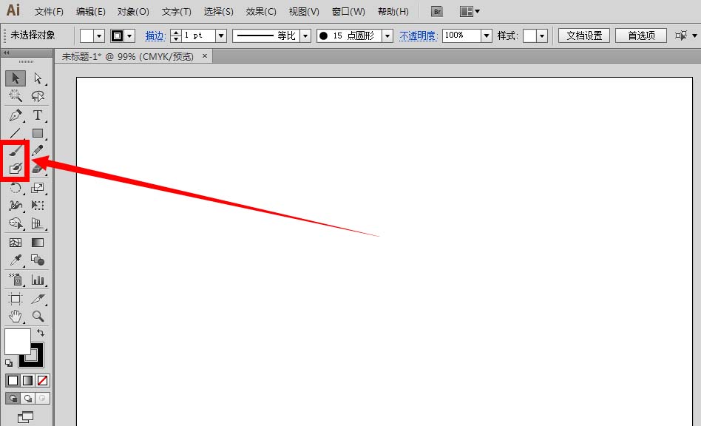Select the Paintbrush tool
701x426 pixels.
click(x=16, y=151)
